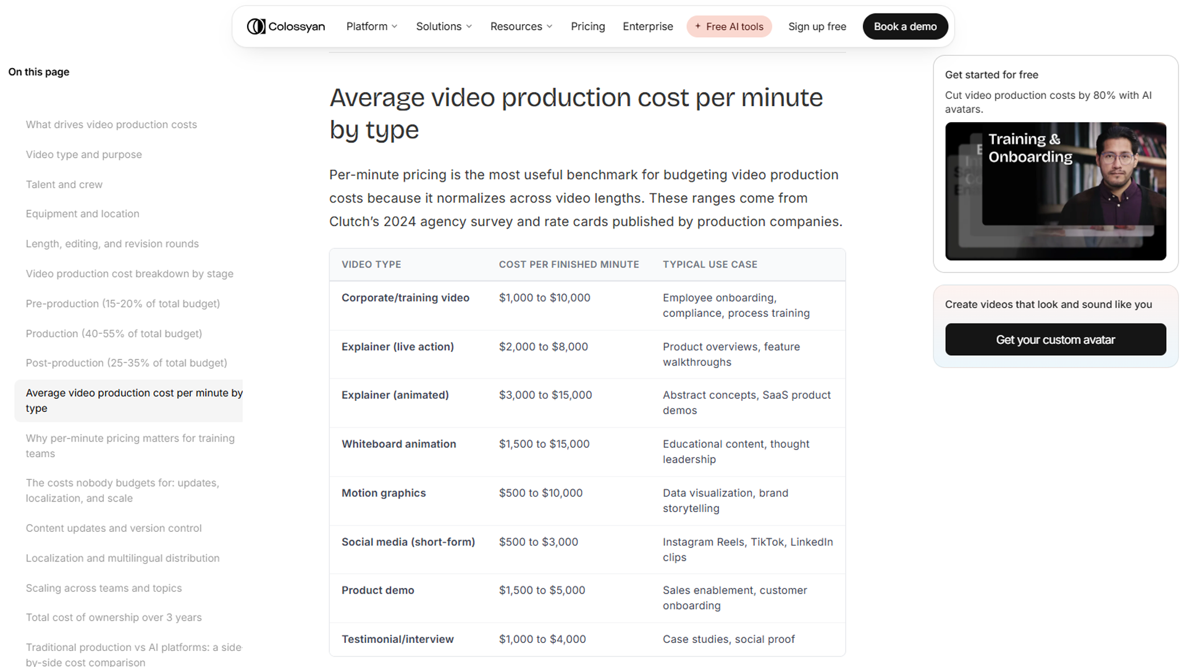The width and height of the screenshot is (1186, 667).
Task: Click the VIDEO TYPE column header
Action: [x=371, y=264]
